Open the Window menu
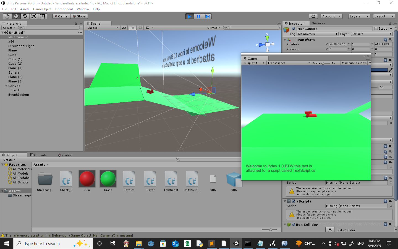 click(x=83, y=9)
